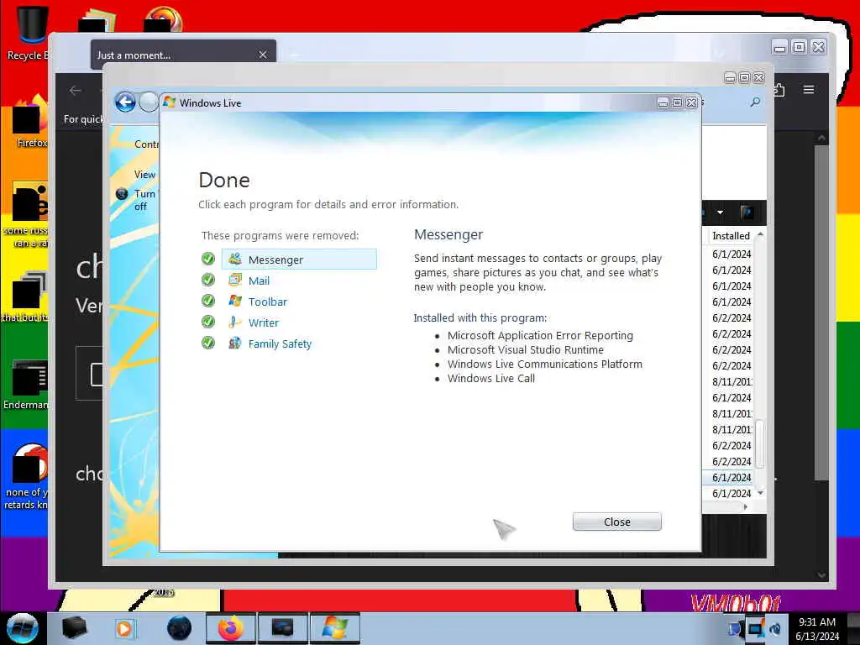The image size is (860, 645).
Task: Select Writer in removed programs list
Action: 263,322
